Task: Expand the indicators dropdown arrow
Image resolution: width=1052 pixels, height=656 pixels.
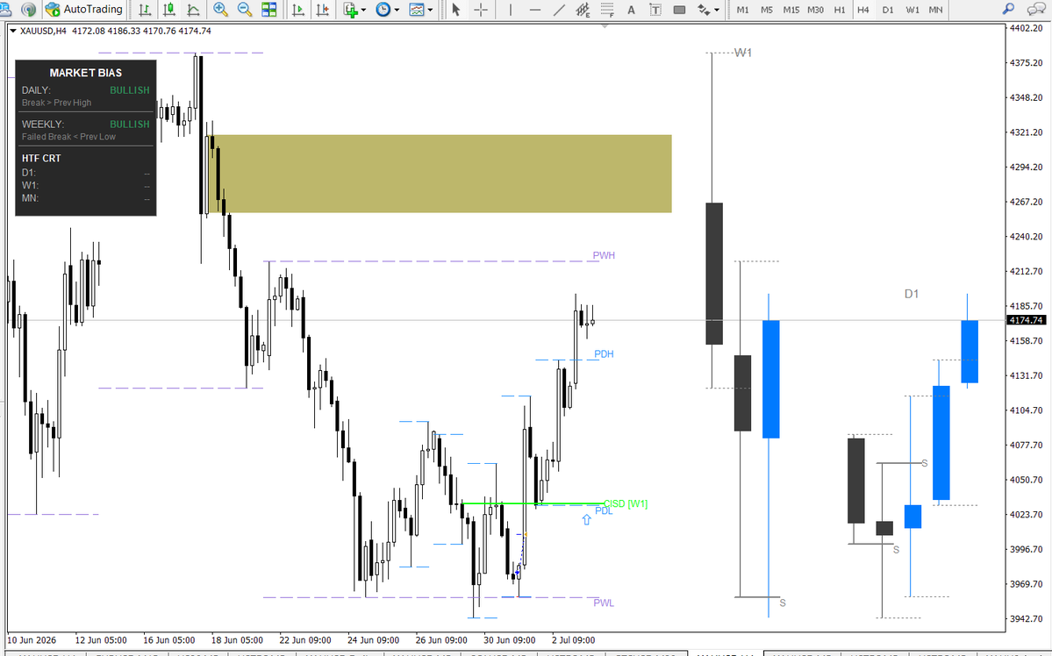Action: pyautogui.click(x=363, y=10)
